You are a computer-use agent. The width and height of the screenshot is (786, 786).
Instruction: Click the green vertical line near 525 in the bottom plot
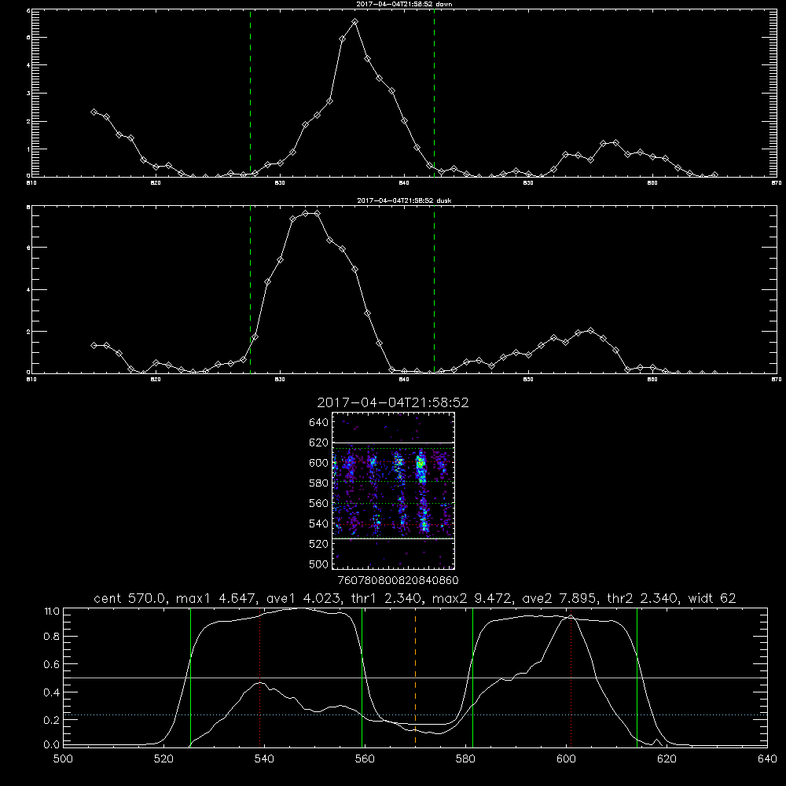[190, 677]
